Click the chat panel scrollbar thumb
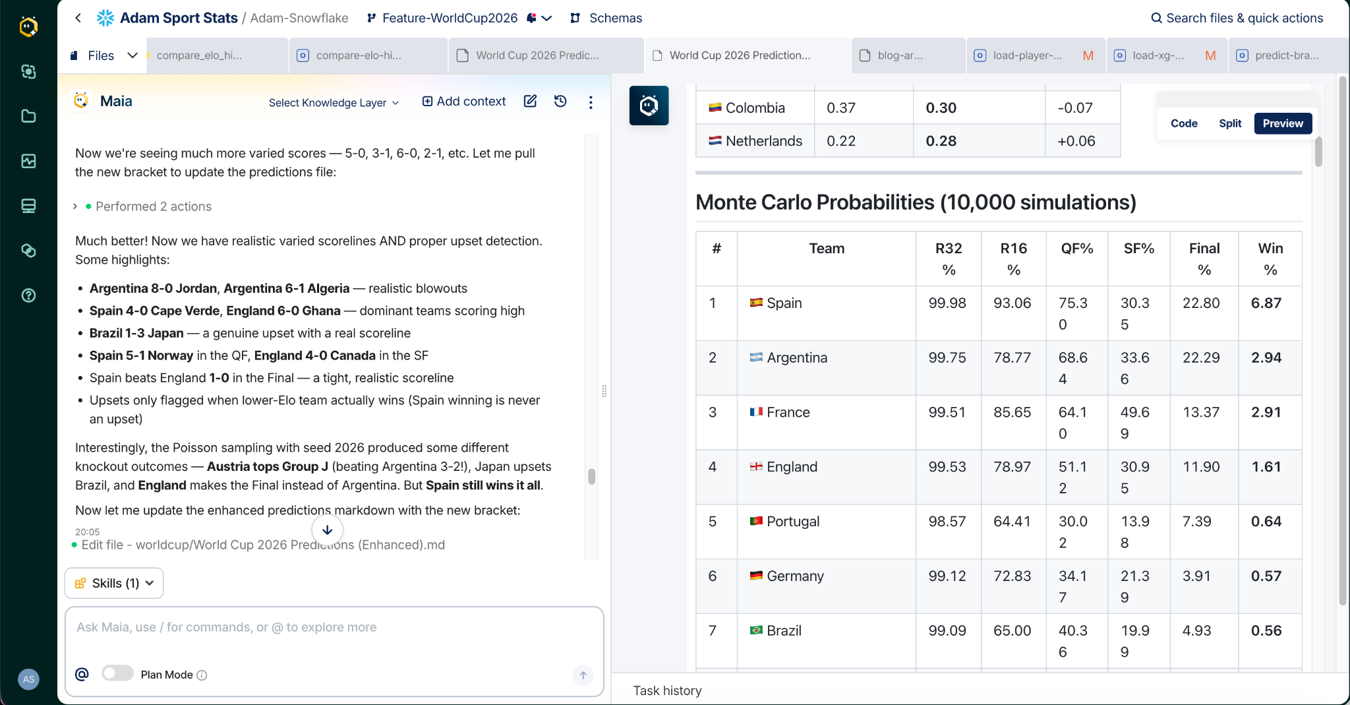This screenshot has height=705, width=1350. [x=591, y=476]
